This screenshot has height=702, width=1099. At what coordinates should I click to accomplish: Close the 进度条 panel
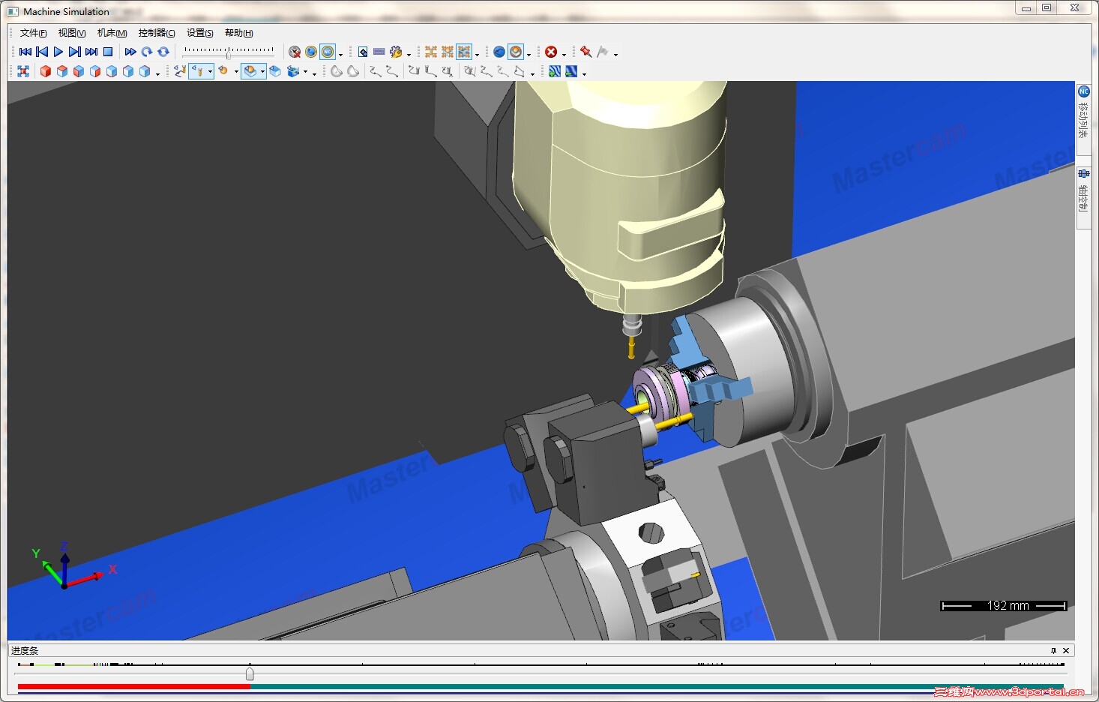pyautogui.click(x=1066, y=650)
